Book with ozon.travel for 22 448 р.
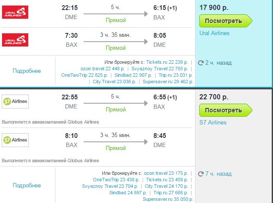 [103, 69]
